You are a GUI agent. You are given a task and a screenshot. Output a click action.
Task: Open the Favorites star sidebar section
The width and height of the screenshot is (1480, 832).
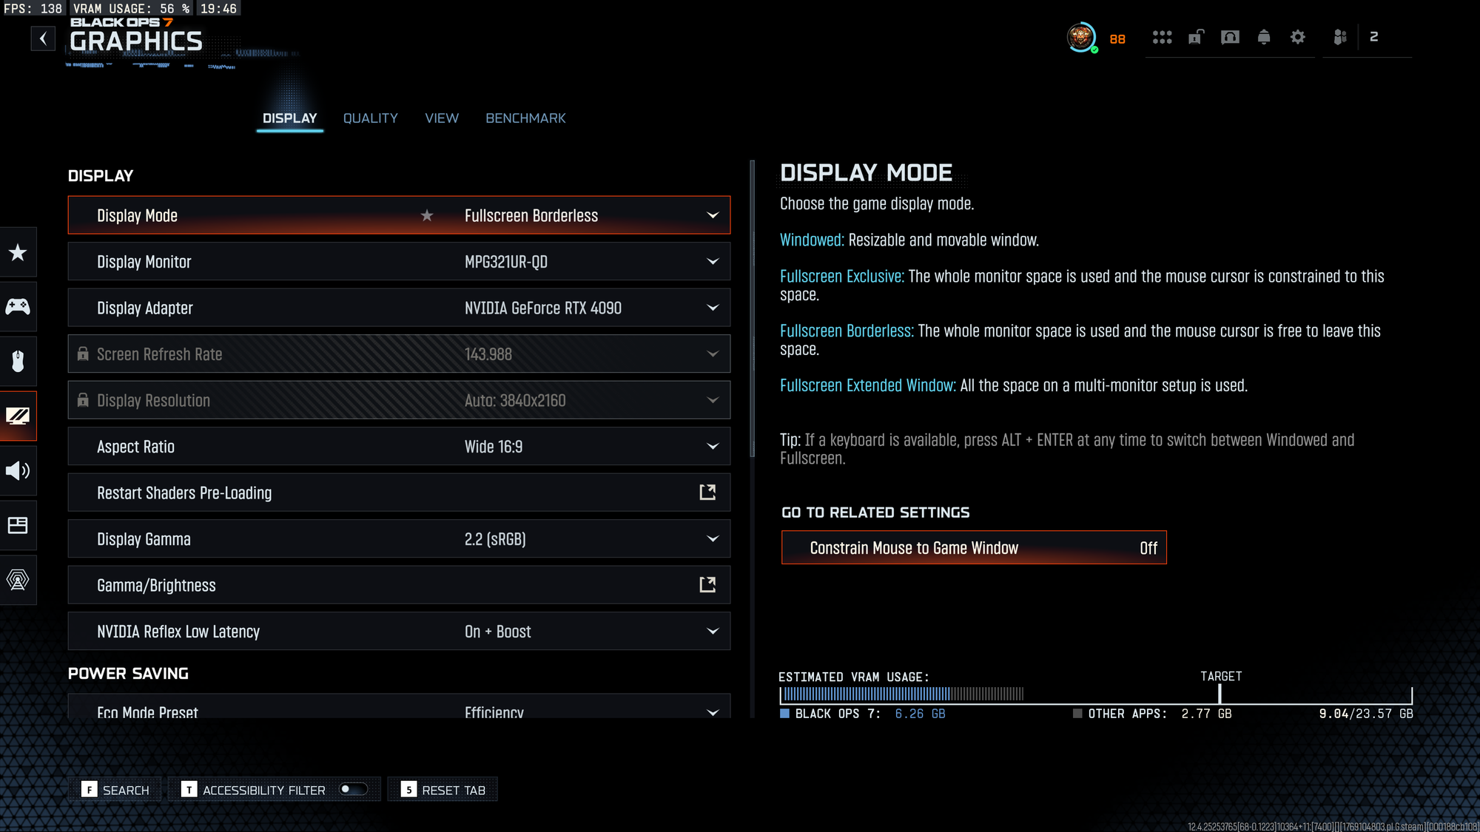click(x=18, y=253)
